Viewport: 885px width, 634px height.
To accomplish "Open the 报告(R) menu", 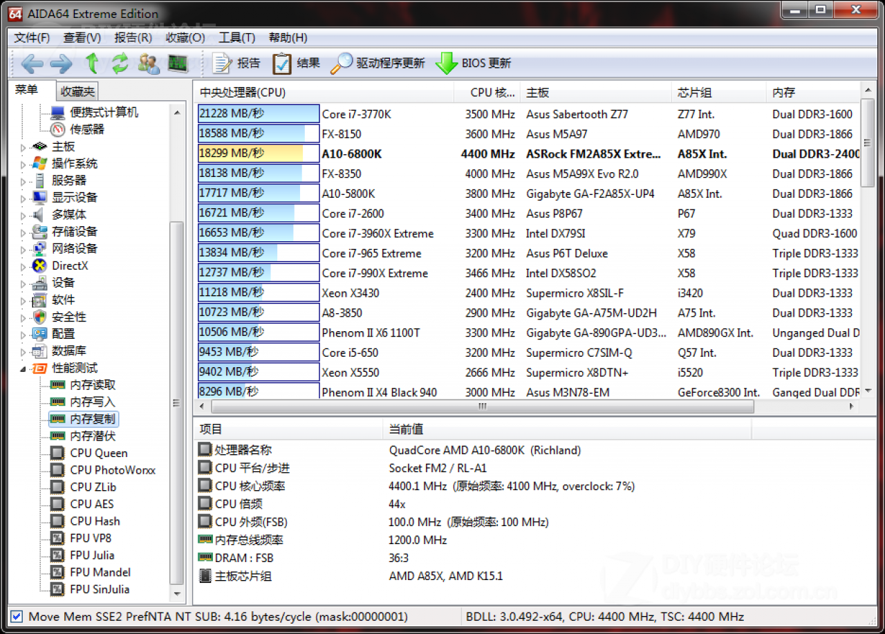I will coord(133,37).
